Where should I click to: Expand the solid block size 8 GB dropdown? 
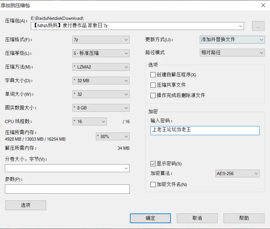tap(101, 108)
